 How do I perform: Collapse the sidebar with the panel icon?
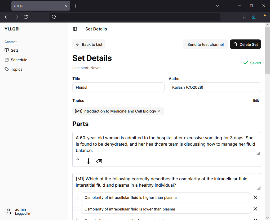75,29
